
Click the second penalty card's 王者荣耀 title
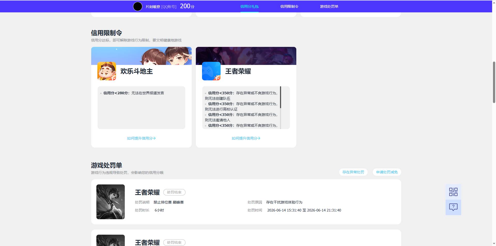[x=147, y=242]
